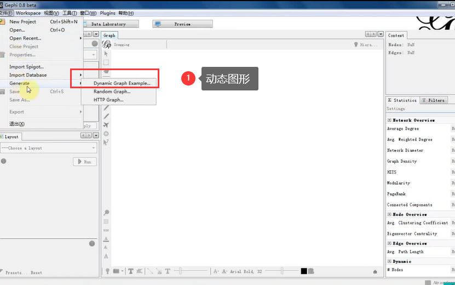Viewport: 455px width, 285px height.
Task: Click the layout Reset link
Action: (x=36, y=272)
